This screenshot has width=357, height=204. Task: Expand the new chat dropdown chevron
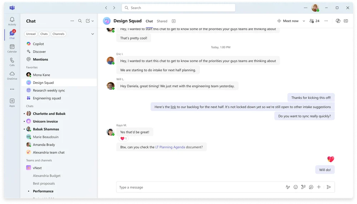click(93, 21)
